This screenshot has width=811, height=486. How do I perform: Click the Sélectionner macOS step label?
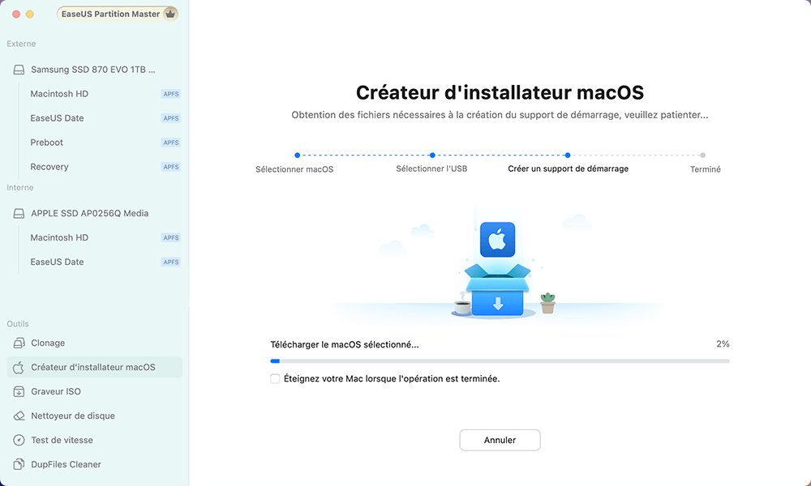[x=296, y=169]
